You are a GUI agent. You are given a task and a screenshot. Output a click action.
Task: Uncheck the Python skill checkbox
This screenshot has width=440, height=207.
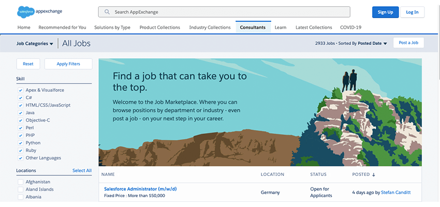[x=20, y=143]
